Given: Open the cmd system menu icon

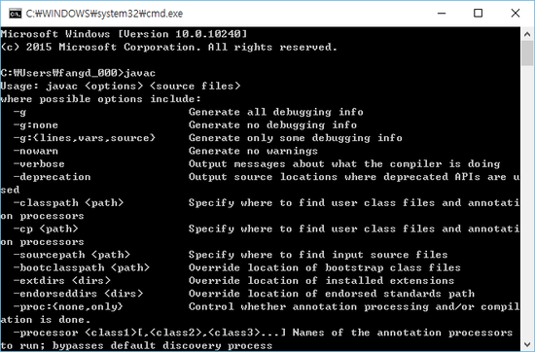Looking at the screenshot, I should (x=15, y=14).
